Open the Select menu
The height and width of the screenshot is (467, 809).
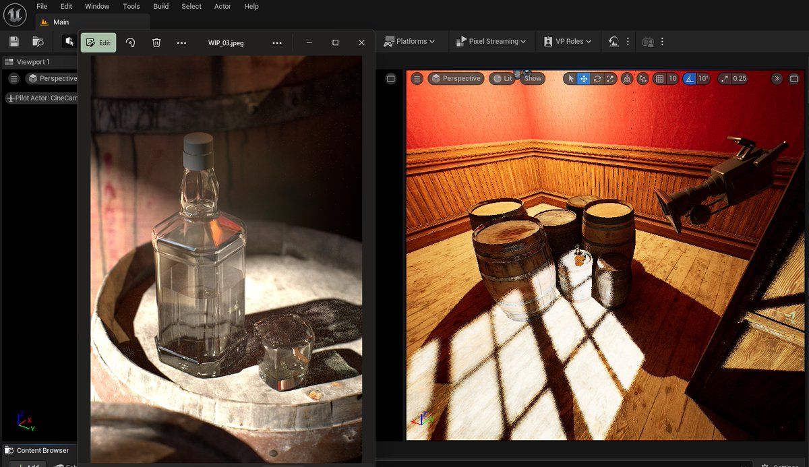click(191, 6)
